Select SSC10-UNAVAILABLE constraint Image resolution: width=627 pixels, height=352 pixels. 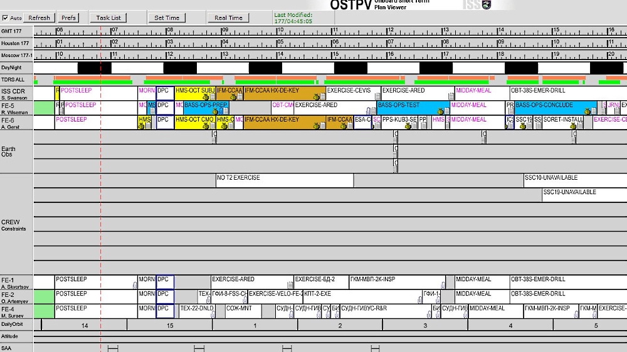(576, 180)
